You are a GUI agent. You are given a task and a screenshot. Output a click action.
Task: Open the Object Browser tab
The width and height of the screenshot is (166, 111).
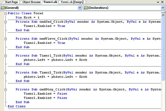[31, 2]
